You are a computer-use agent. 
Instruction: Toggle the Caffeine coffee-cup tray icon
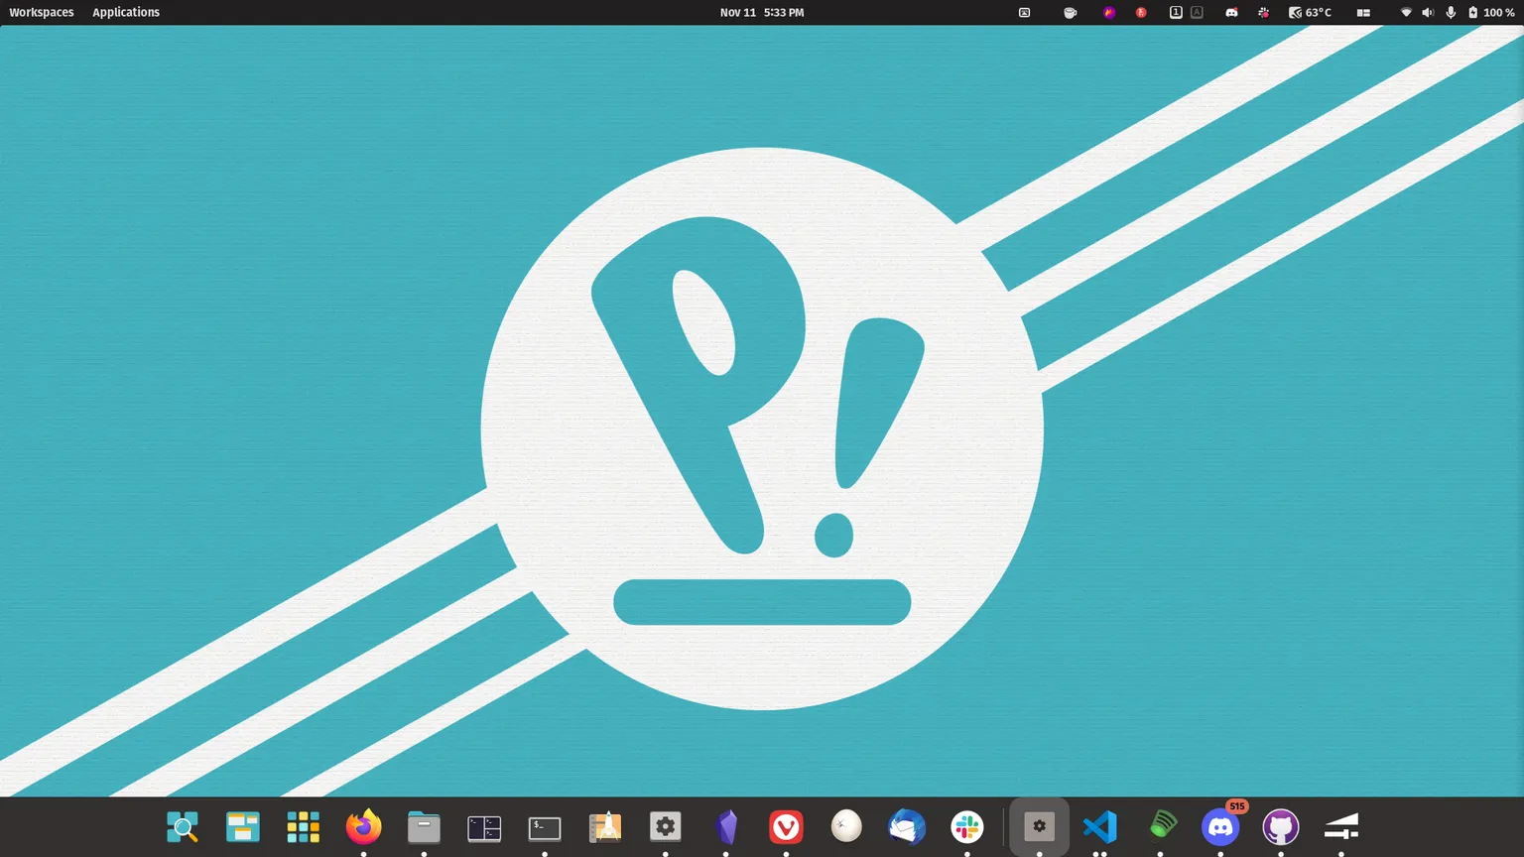click(1070, 12)
